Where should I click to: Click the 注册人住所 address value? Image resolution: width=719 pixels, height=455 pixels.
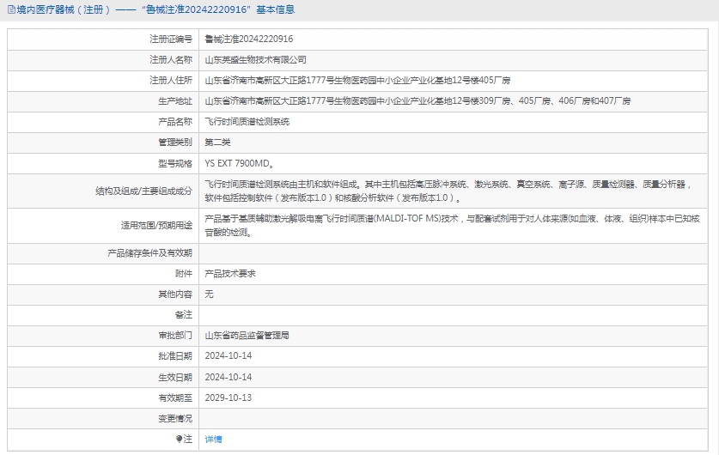(357, 81)
